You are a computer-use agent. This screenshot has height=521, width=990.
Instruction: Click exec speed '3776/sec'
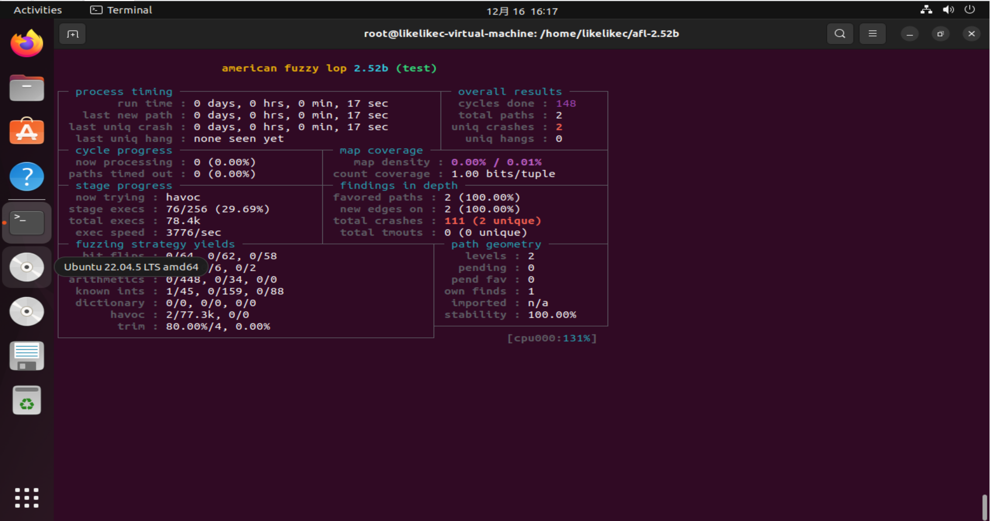193,232
